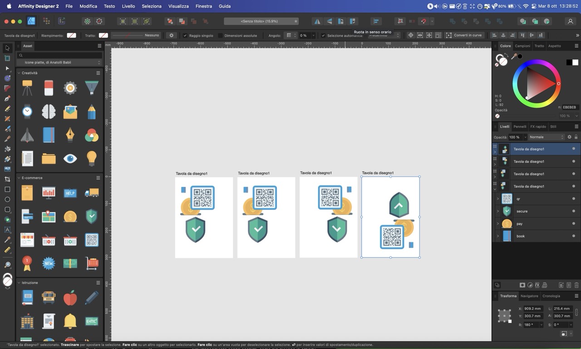This screenshot has width=581, height=349.
Task: Enable the Dimensioni assolute checkbox
Action: coord(221,35)
